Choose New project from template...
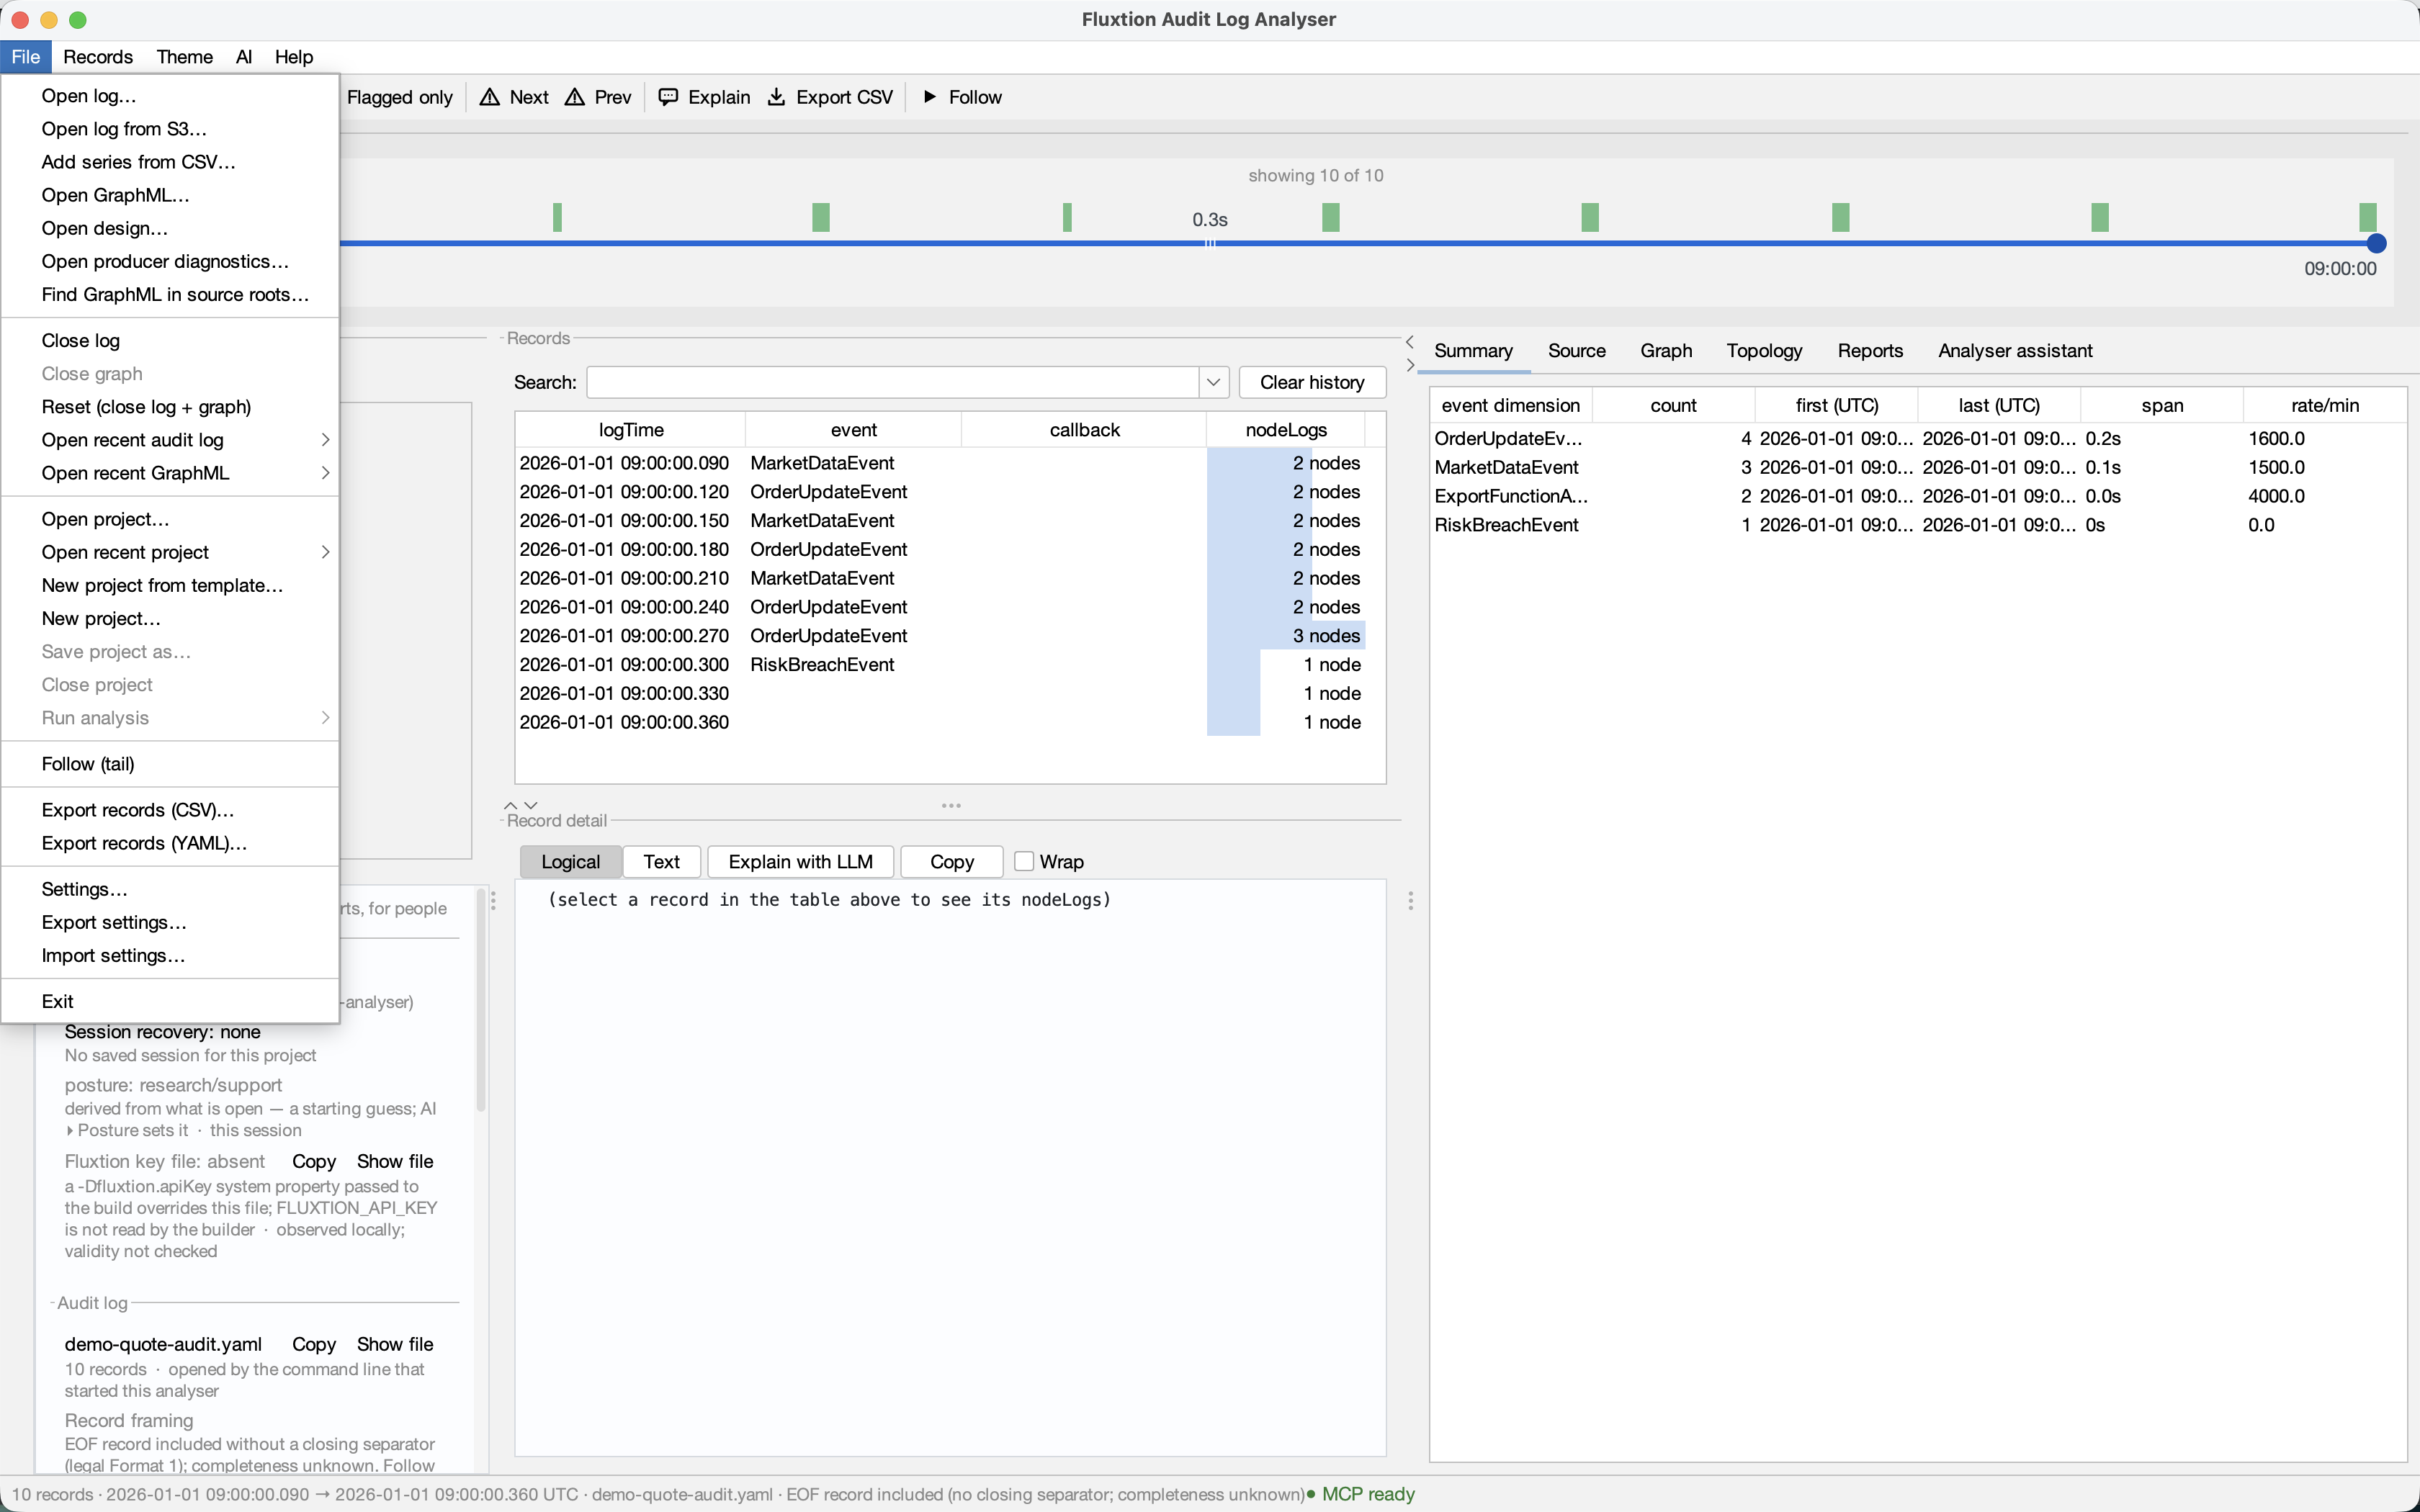Screen dimensions: 2420x1512 click(170, 585)
